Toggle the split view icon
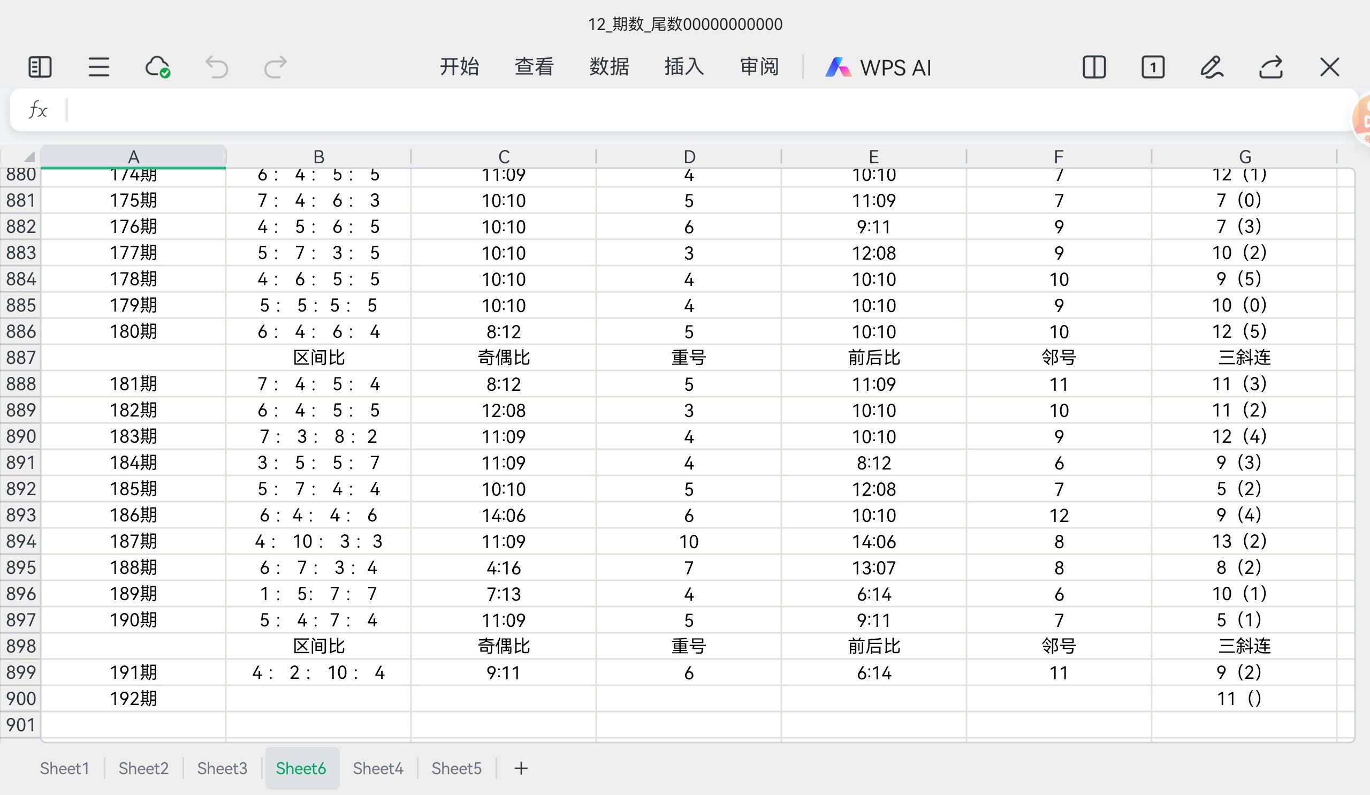This screenshot has height=795, width=1370. pos(1094,67)
